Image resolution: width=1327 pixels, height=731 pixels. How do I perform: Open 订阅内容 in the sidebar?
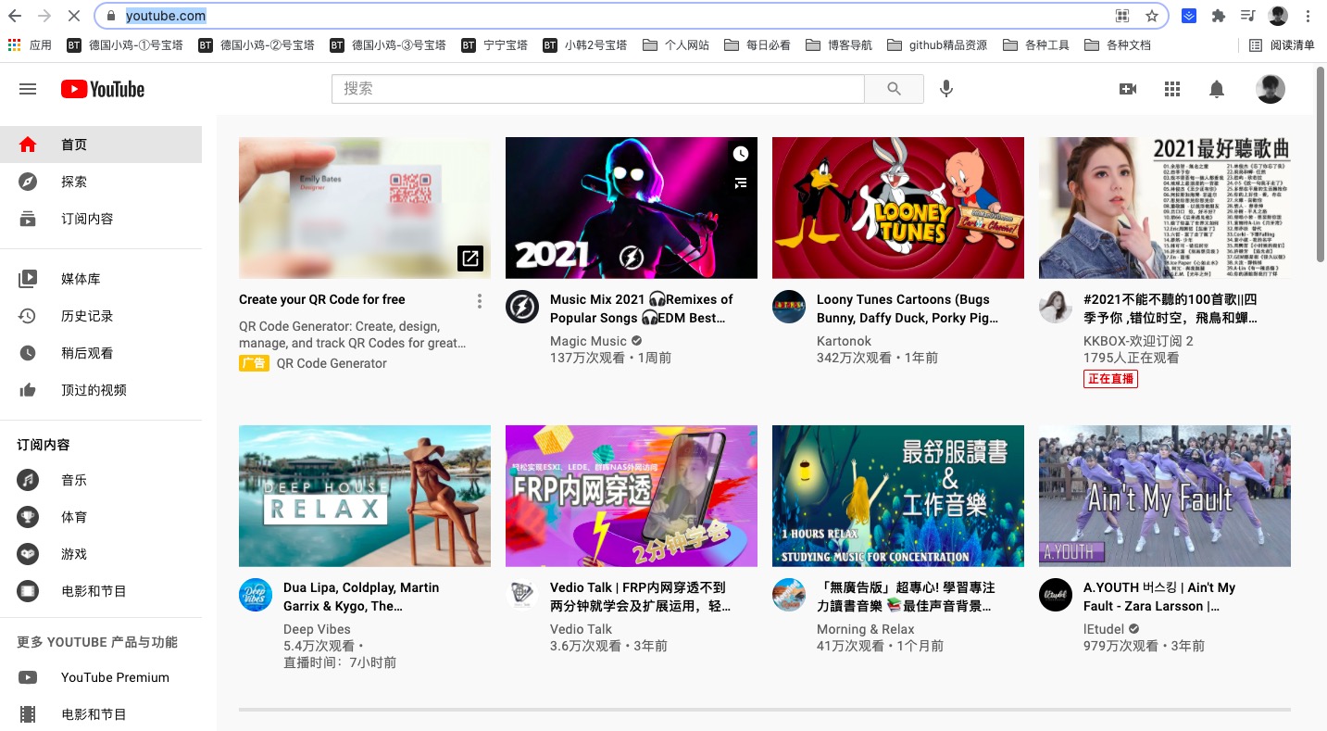[101, 219]
